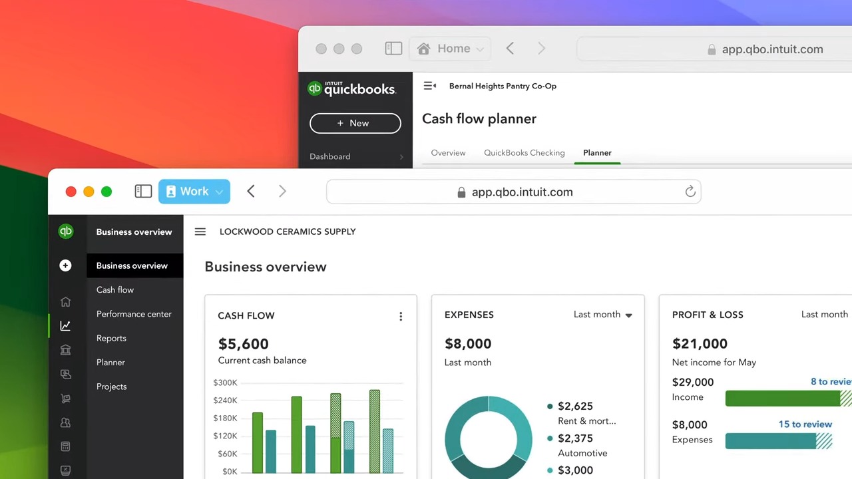Open the home icon in the left rail
852x479 pixels.
(x=65, y=302)
